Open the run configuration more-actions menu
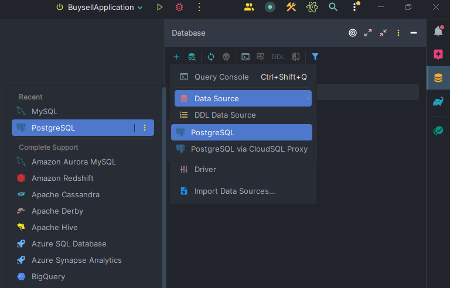Screen dimensions: 450x288 coord(199,7)
